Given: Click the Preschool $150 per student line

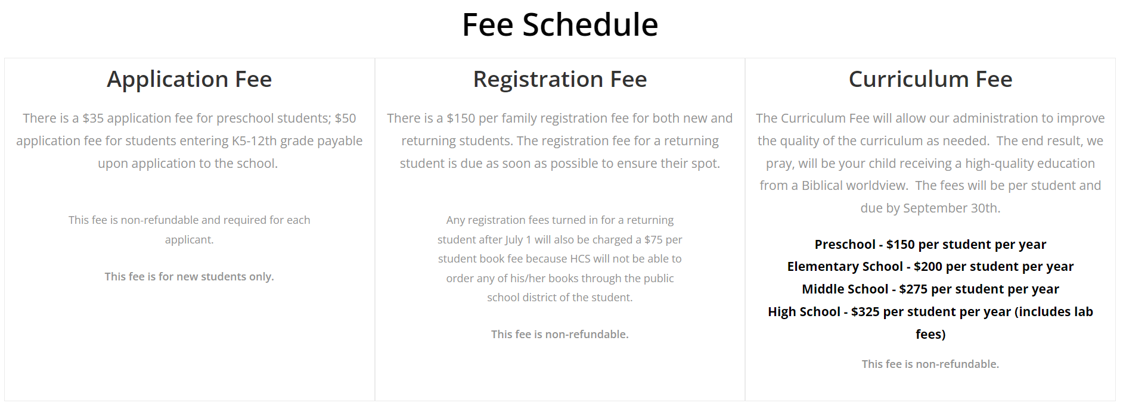Looking at the screenshot, I should [x=930, y=244].
